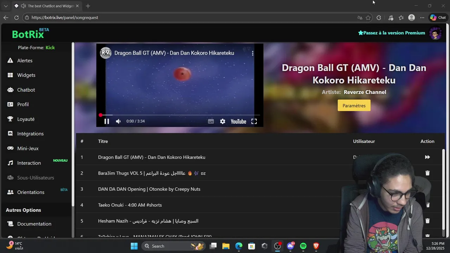Open a new browser tab
450x253 pixels.
pos(88,6)
